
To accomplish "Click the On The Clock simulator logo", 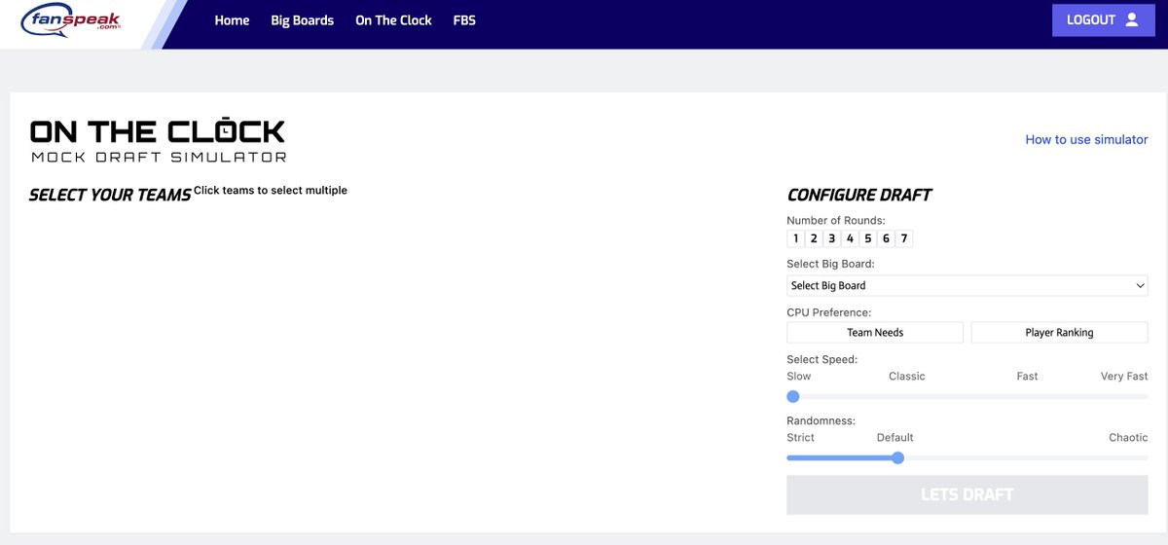I will click(x=158, y=140).
